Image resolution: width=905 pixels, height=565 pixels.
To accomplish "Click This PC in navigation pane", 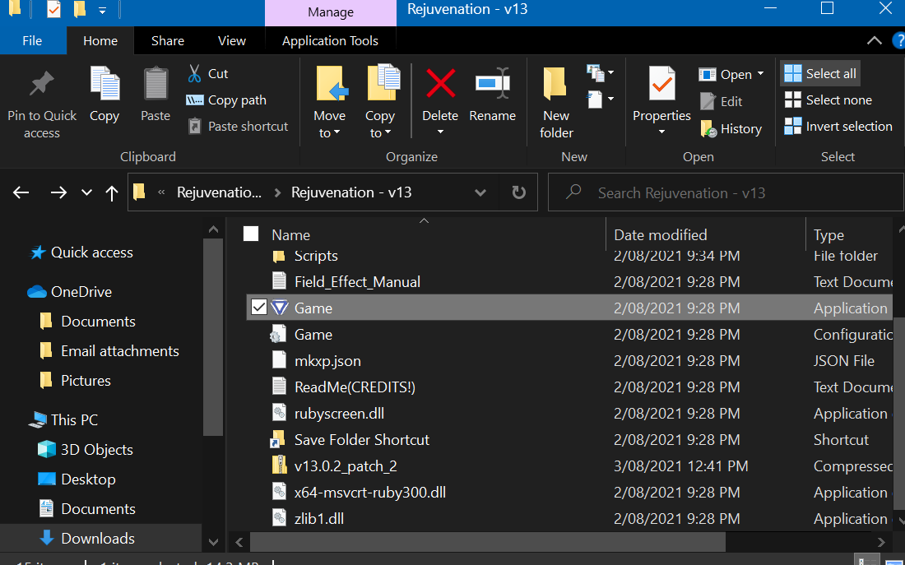I will tap(74, 419).
